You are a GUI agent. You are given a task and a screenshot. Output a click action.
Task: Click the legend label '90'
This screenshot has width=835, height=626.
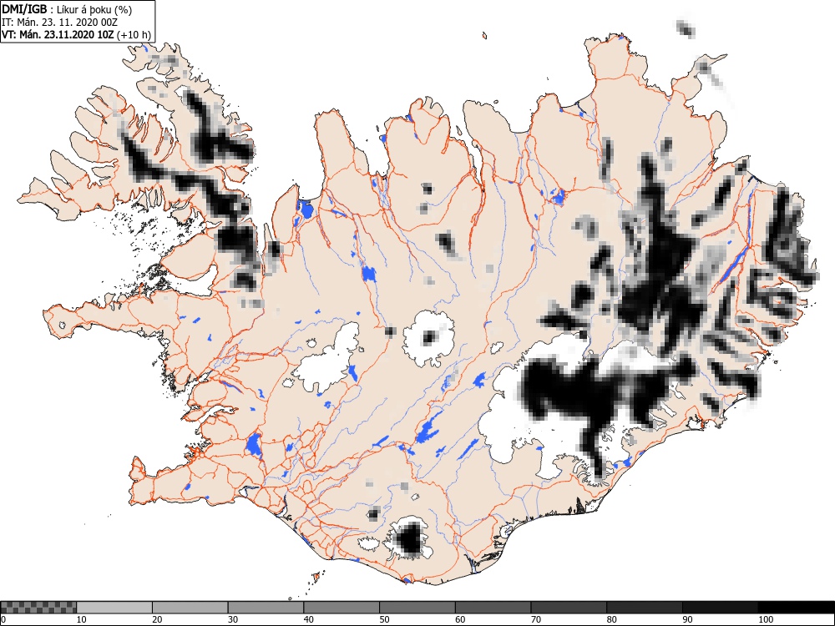click(687, 619)
